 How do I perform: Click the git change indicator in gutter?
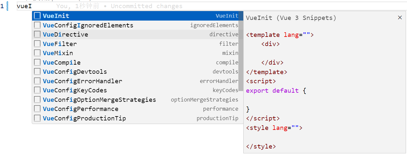pos(7,6)
